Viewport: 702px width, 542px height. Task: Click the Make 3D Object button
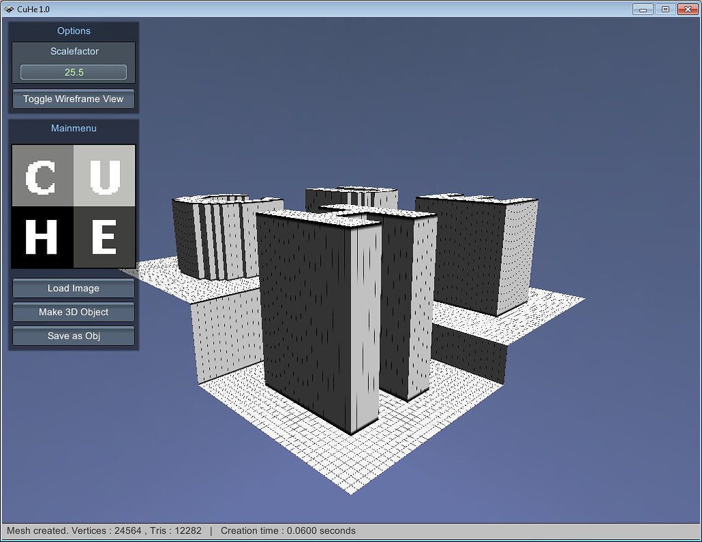coord(73,312)
